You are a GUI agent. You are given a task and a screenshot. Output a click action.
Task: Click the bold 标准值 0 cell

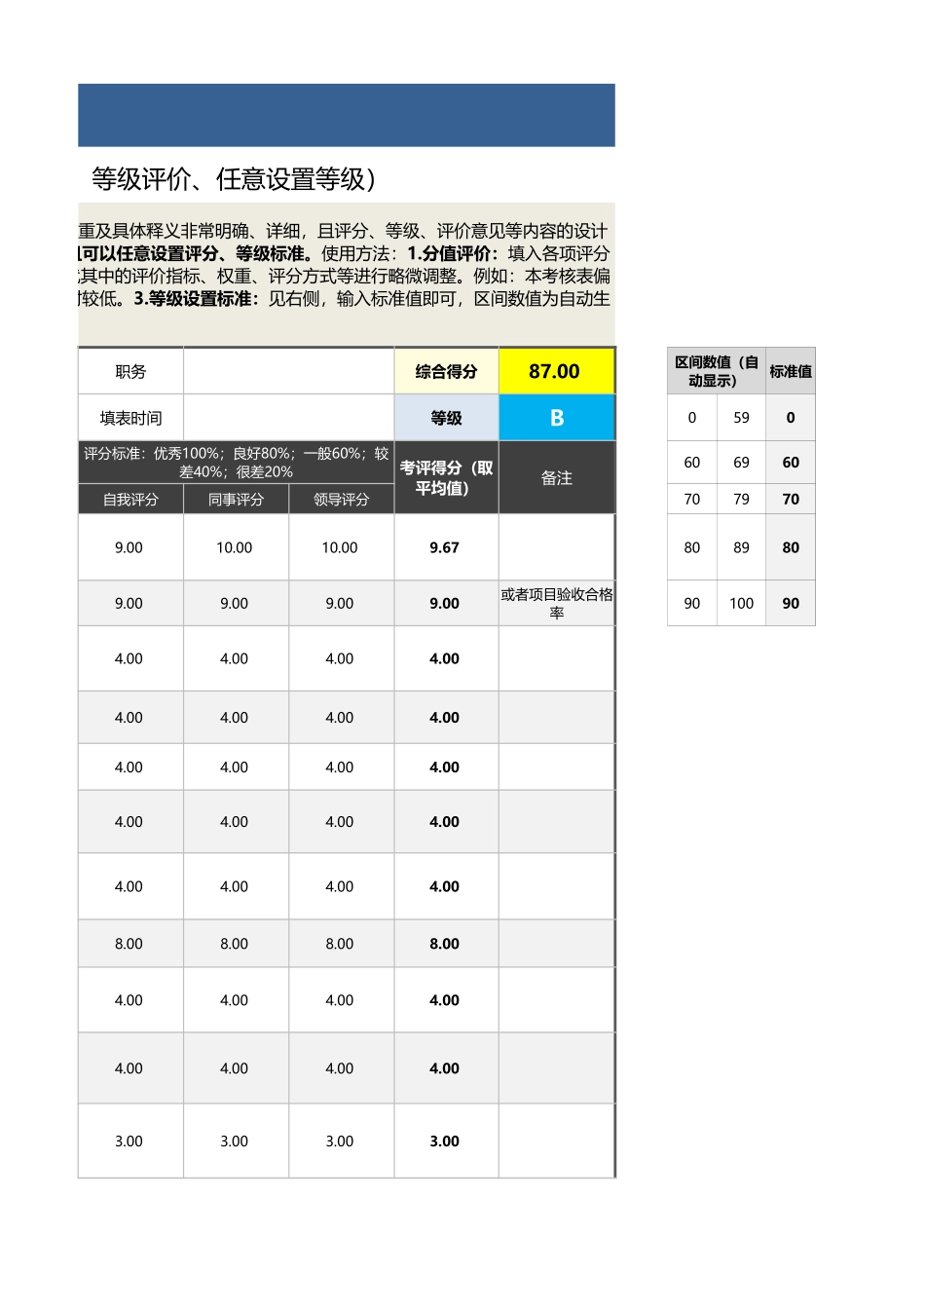[x=791, y=418]
